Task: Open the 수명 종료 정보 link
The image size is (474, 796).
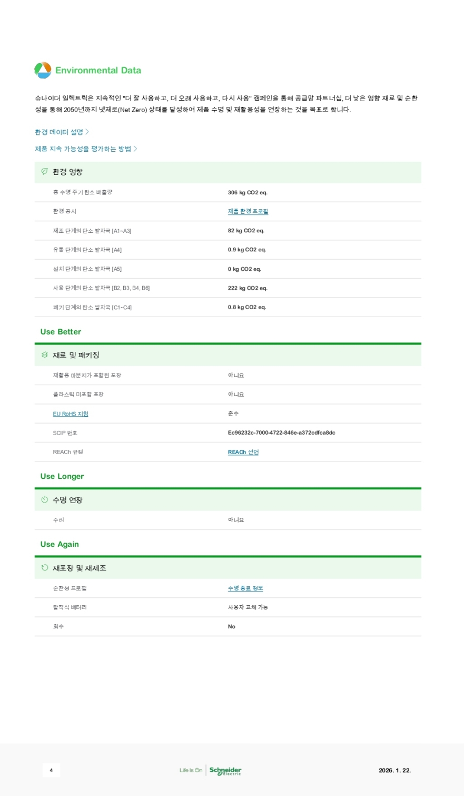Action: (245, 588)
